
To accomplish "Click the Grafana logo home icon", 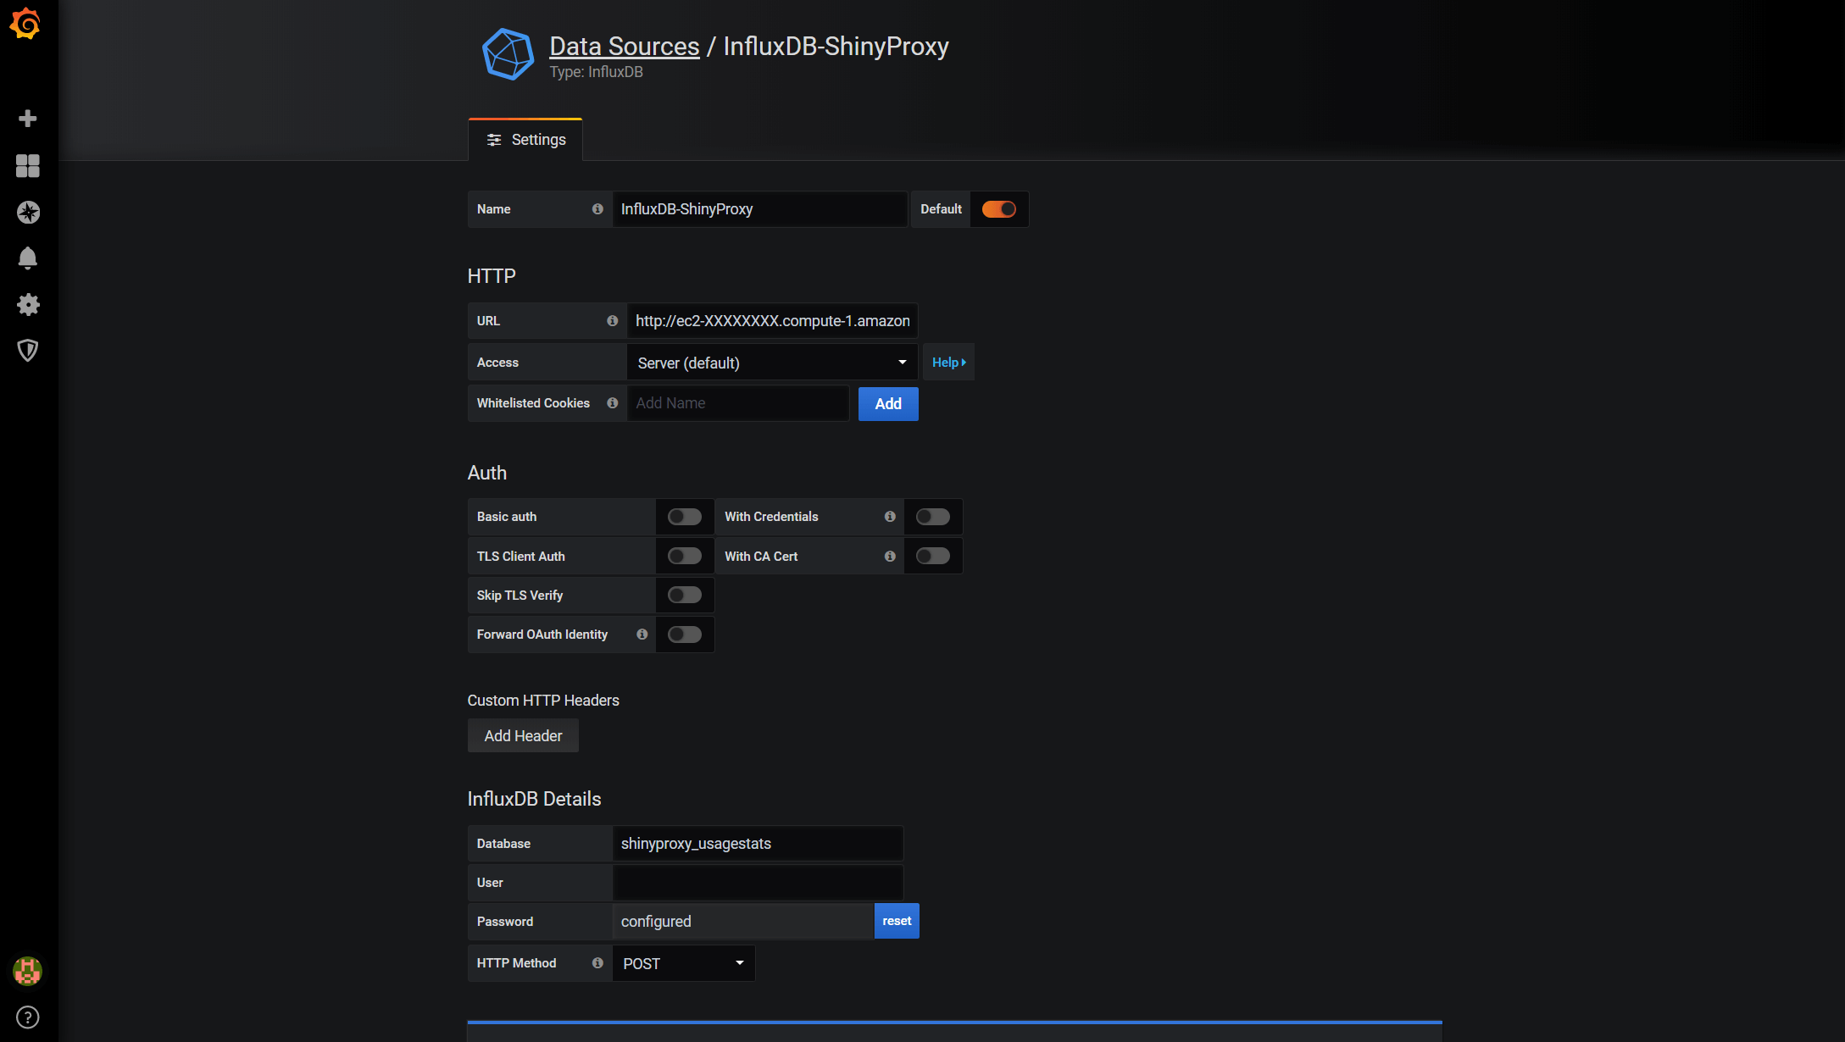I will click(26, 25).
